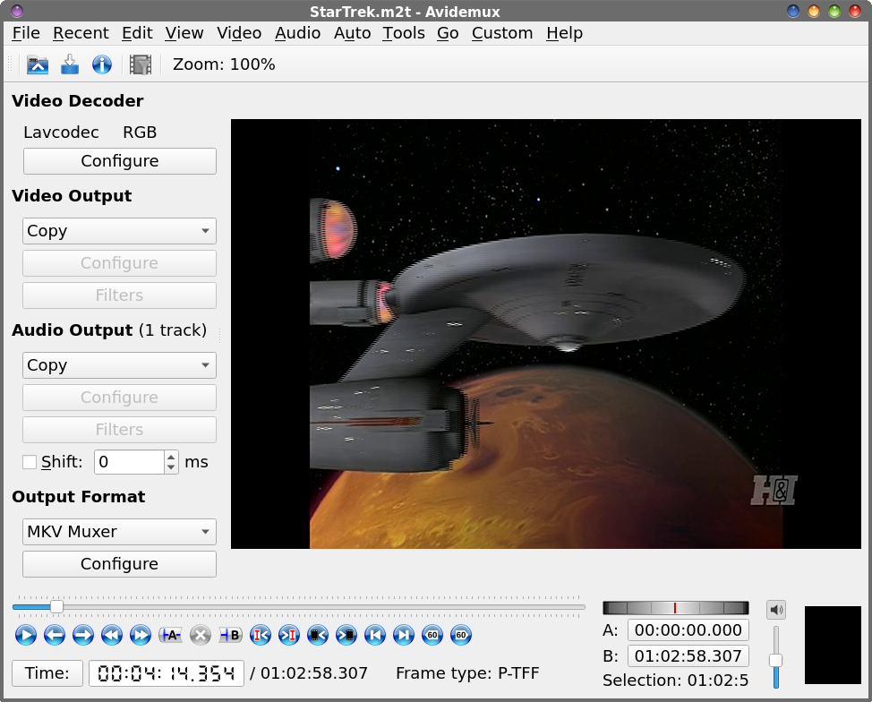
Task: Go to next frame with right arrow
Action: point(83,635)
